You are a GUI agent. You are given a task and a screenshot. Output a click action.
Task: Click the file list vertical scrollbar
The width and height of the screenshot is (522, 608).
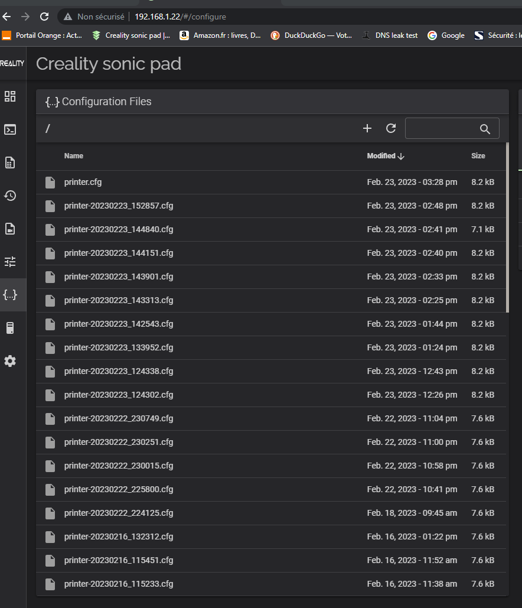pos(507,227)
